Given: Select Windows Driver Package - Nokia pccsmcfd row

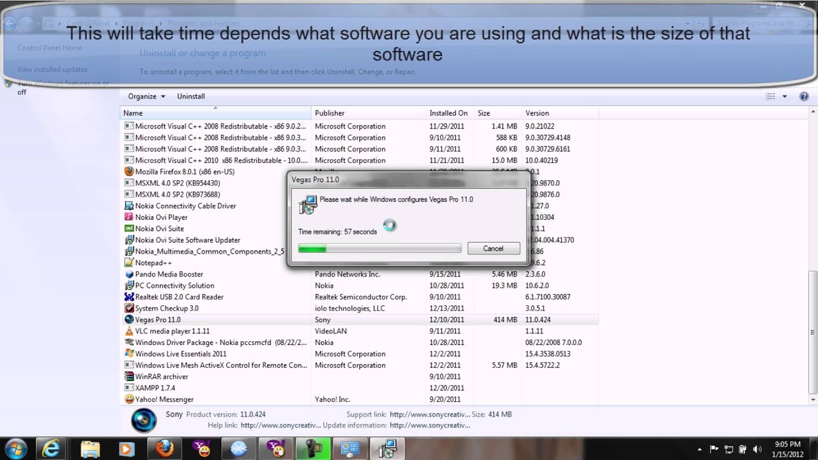Looking at the screenshot, I should 360,342.
